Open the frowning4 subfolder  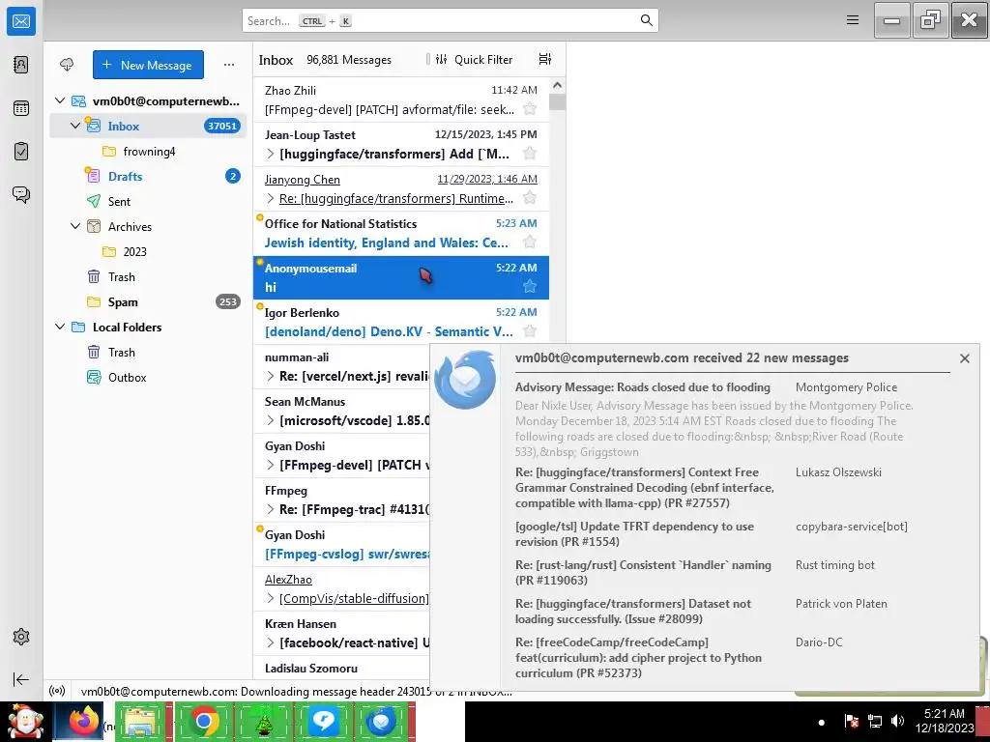tap(148, 151)
